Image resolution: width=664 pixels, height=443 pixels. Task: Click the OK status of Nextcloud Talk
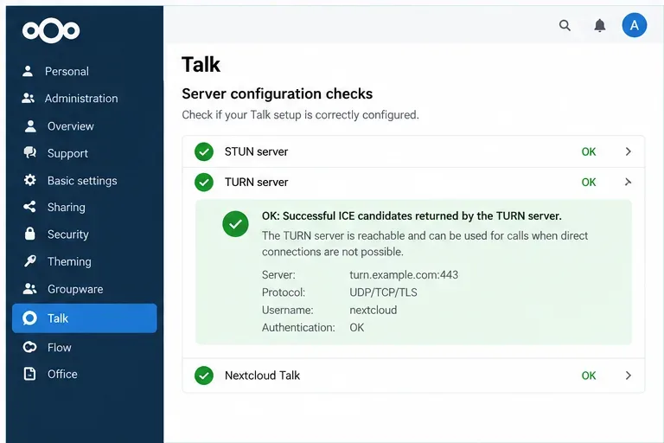[x=589, y=376]
